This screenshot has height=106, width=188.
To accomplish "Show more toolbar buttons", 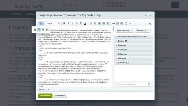I will 130,24.
